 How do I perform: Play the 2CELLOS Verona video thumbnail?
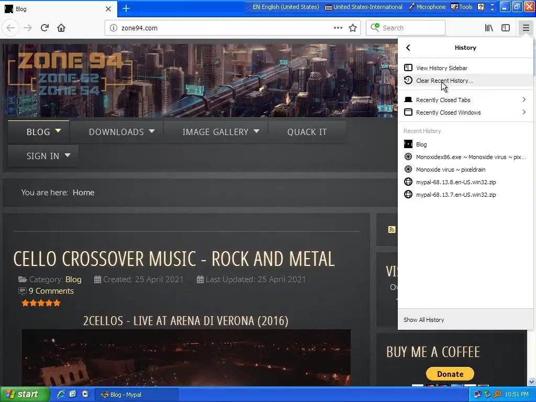point(186,357)
